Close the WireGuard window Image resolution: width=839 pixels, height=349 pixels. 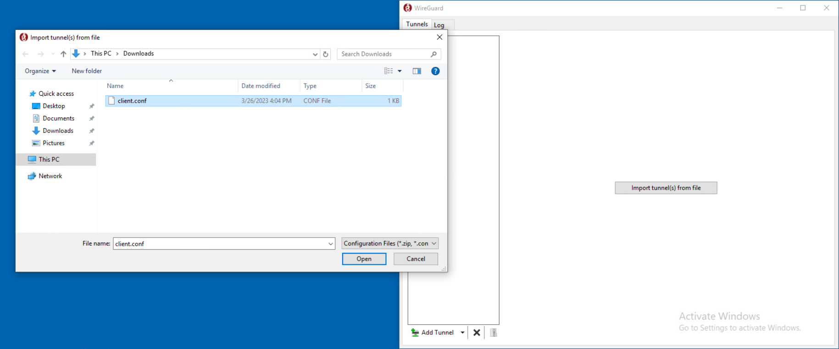[x=827, y=8]
